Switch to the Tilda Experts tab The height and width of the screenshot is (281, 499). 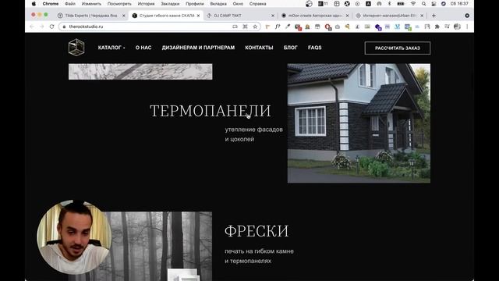[91, 16]
